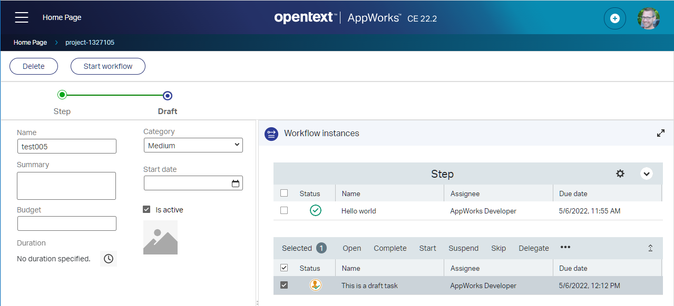Viewport: 674px width, 306px height.
Task: Open the Start date calendar picker
Action: point(236,183)
